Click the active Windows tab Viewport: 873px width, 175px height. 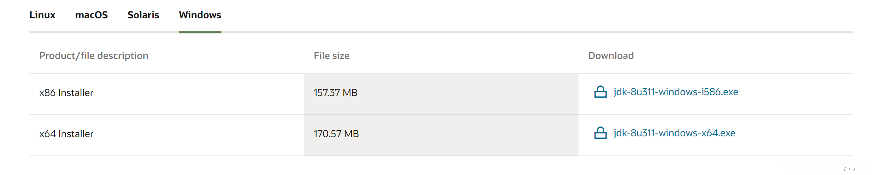pyautogui.click(x=200, y=15)
